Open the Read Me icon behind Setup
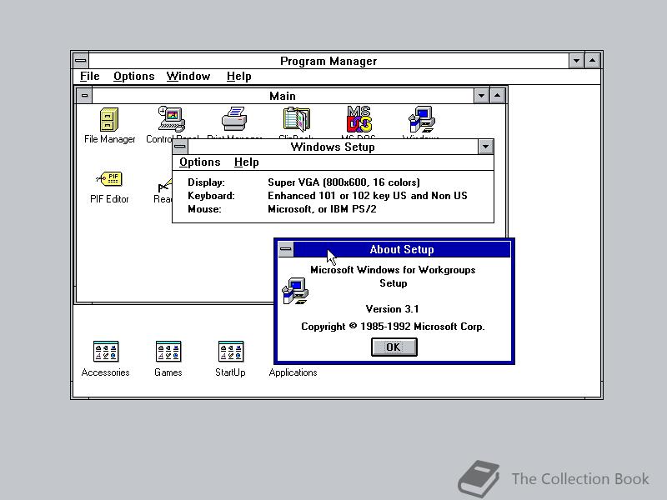Viewport: 667px width, 500px height. 164,186
